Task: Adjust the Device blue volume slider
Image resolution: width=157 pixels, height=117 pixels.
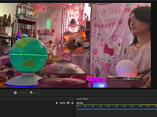Action: pos(116,109)
